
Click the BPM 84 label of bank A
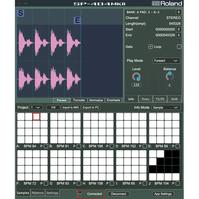30,146
